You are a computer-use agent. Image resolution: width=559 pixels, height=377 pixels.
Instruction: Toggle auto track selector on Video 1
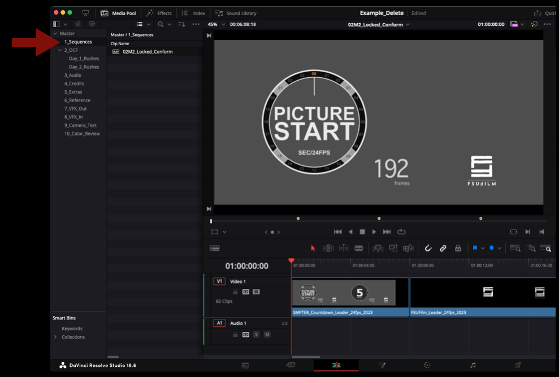click(x=246, y=292)
